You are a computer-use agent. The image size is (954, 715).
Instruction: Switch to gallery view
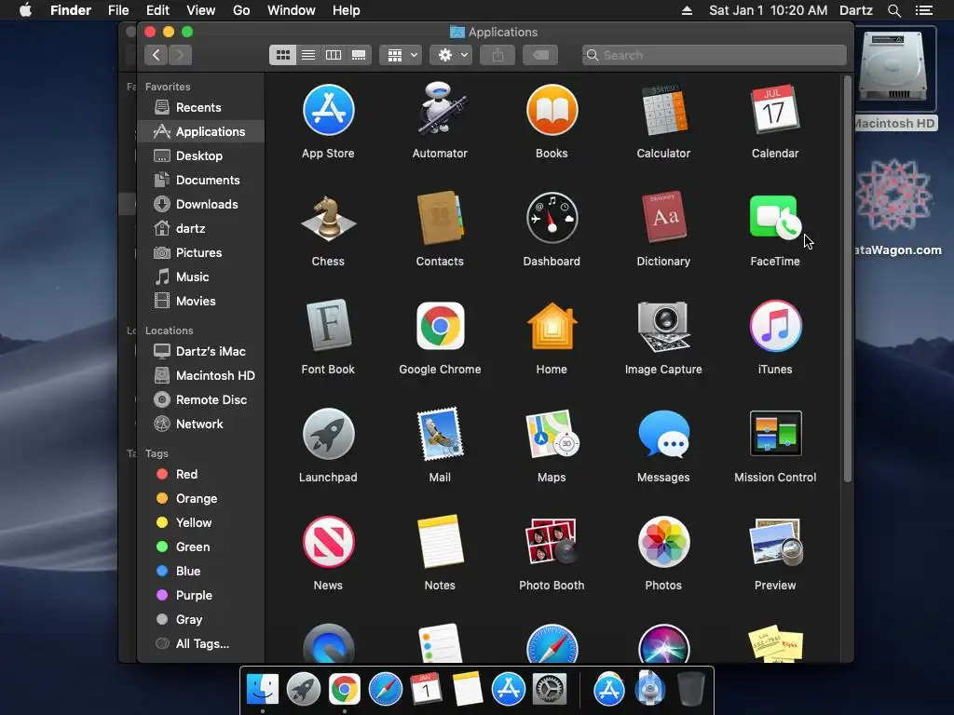point(359,55)
